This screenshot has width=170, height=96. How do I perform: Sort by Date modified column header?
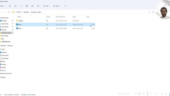[60, 17]
